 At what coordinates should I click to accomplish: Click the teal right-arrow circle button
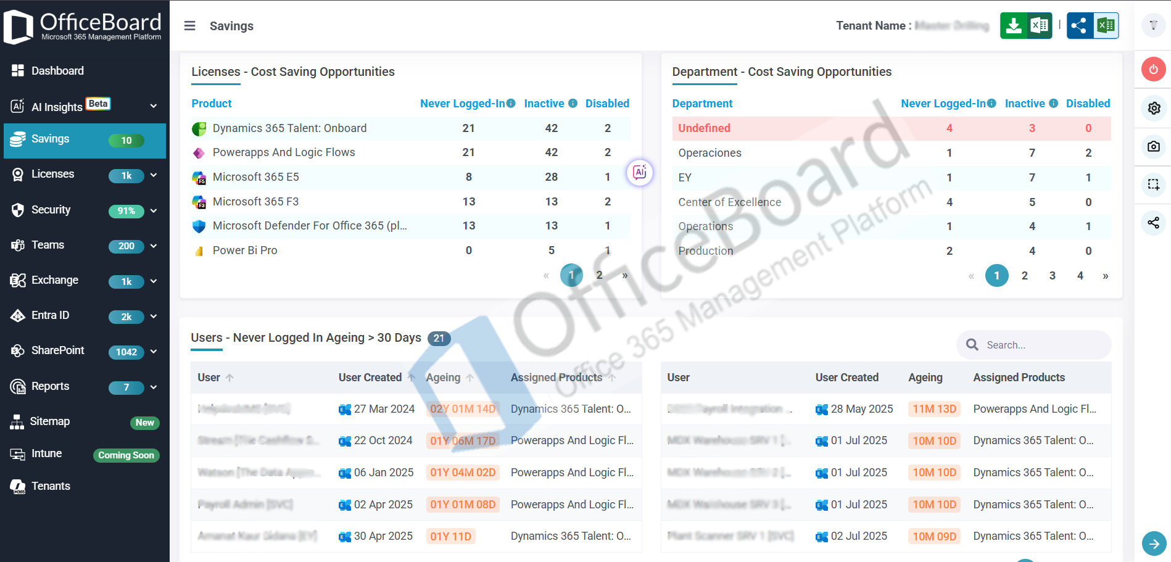point(1154,543)
